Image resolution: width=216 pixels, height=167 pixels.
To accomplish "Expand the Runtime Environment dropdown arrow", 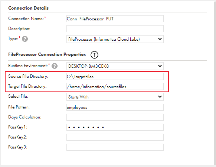I will point(160,66).
